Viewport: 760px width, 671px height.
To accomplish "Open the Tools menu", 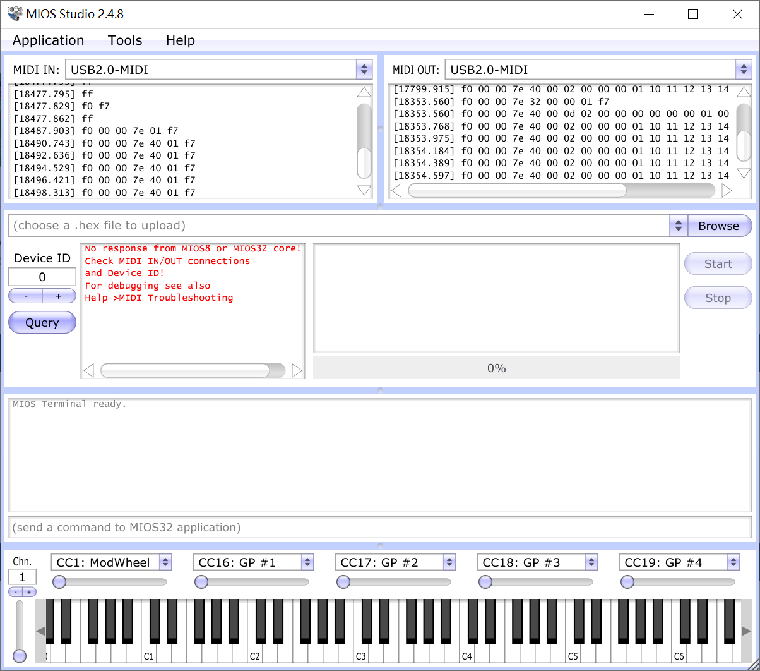I will pos(125,40).
